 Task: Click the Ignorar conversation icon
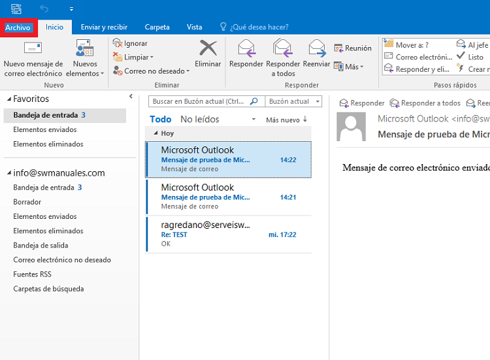pyautogui.click(x=118, y=43)
